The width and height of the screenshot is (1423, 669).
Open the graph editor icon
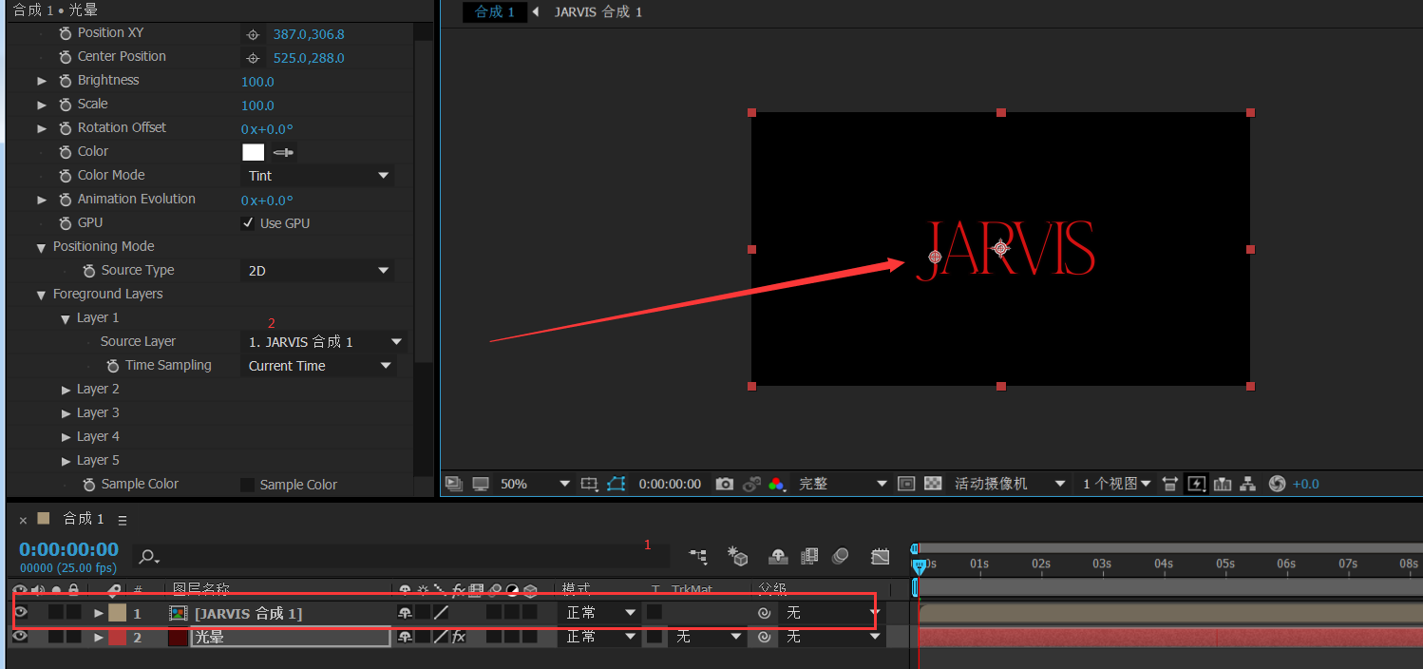click(881, 556)
